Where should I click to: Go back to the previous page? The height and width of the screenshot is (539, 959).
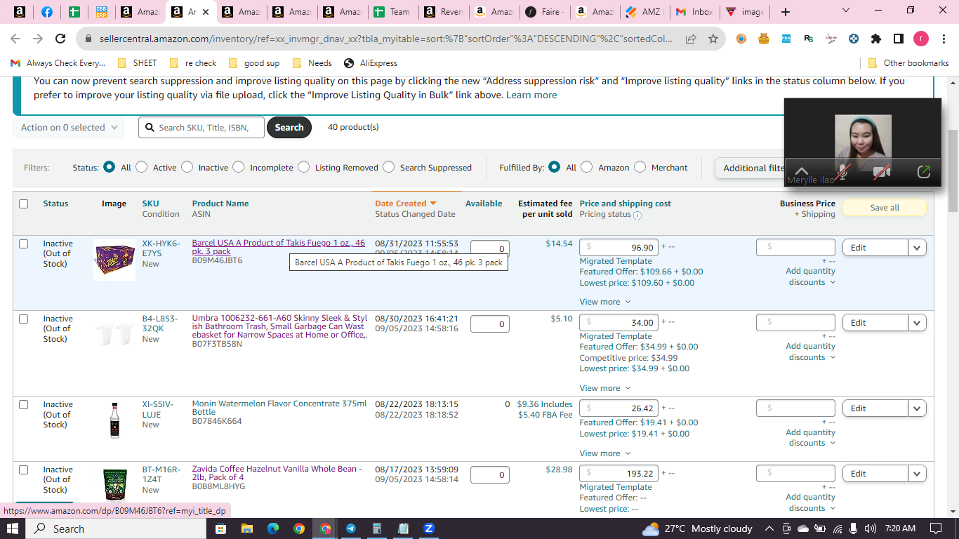click(15, 39)
